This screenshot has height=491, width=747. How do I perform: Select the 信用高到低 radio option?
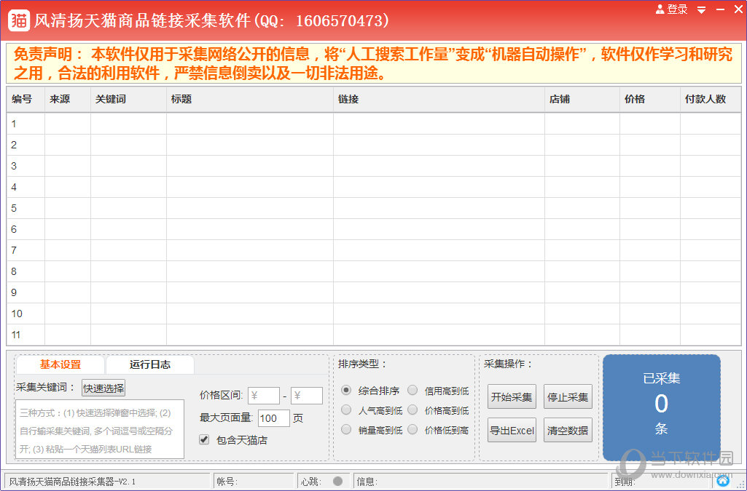[412, 391]
